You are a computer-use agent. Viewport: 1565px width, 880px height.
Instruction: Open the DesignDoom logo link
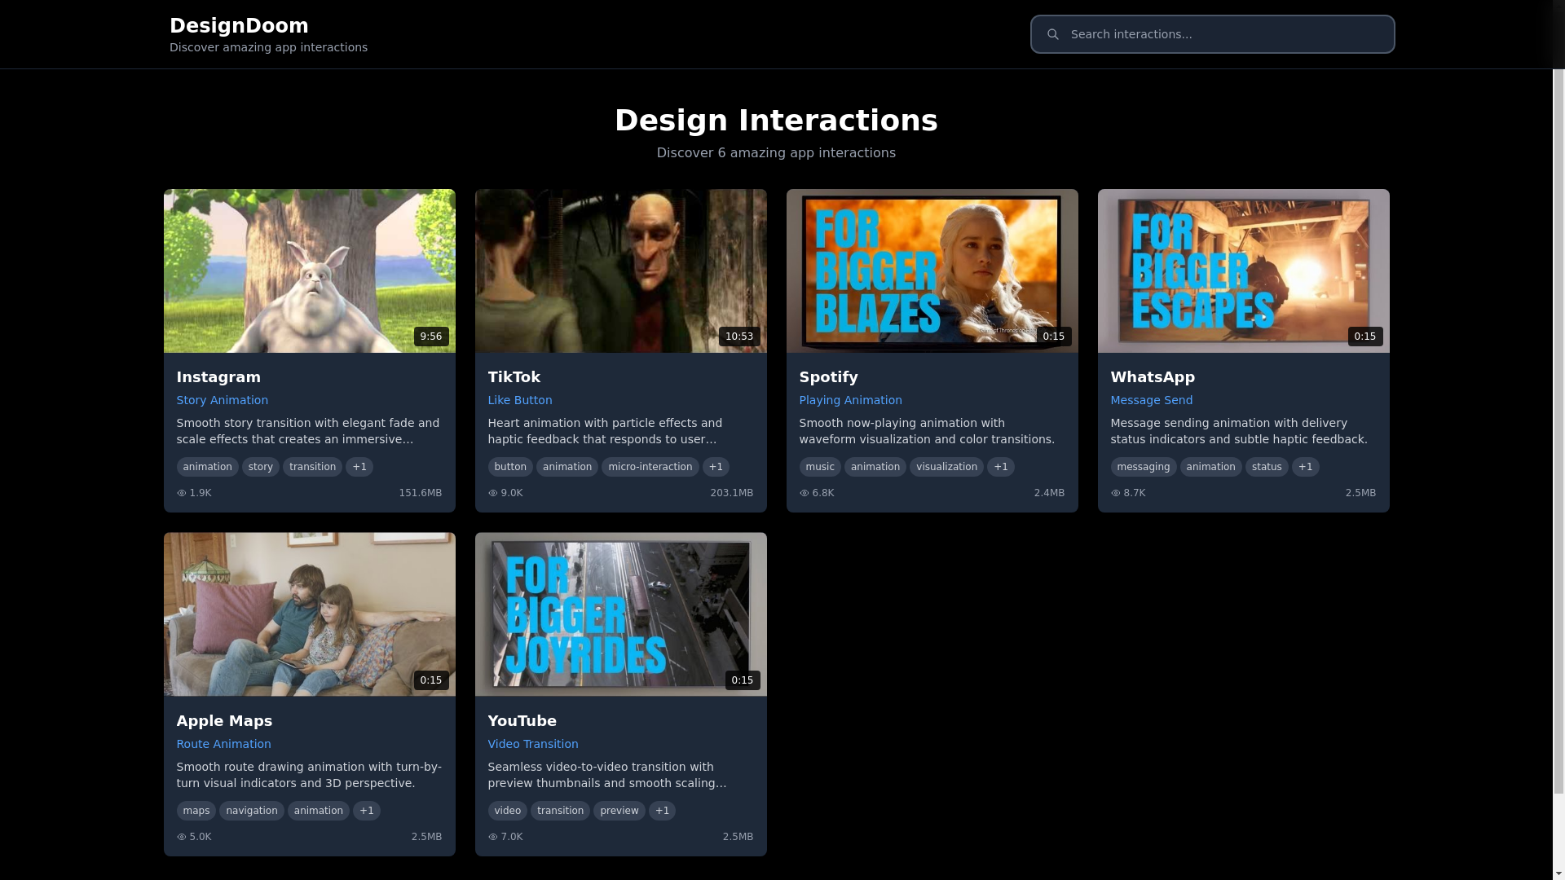[239, 26]
